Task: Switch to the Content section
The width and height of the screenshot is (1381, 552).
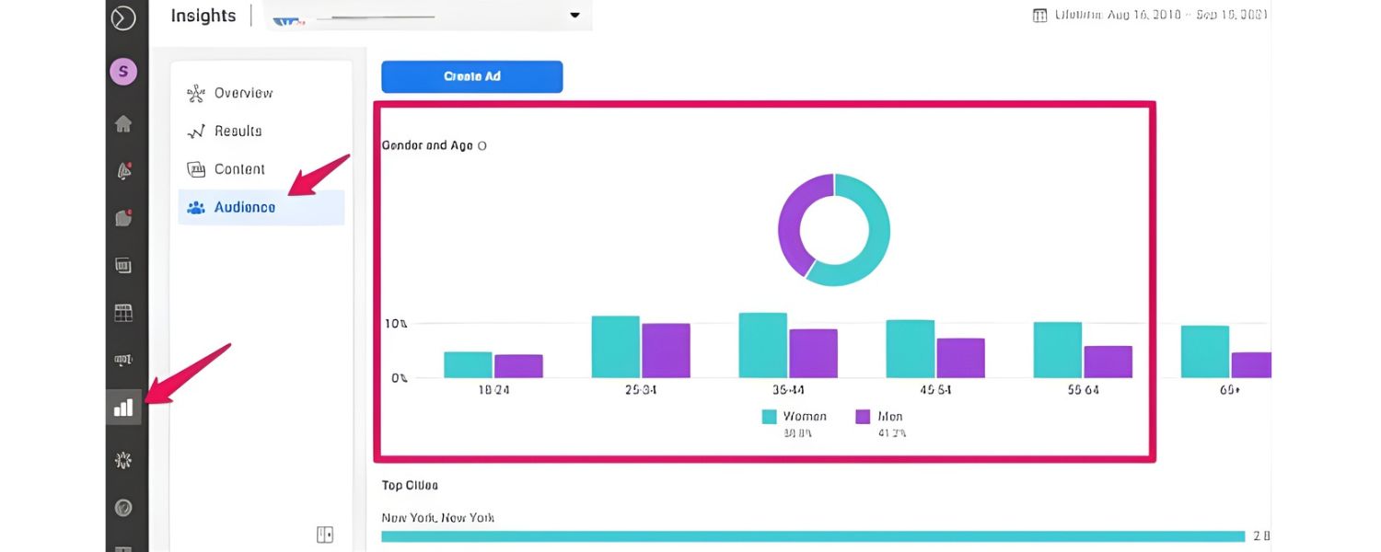Action: click(239, 169)
